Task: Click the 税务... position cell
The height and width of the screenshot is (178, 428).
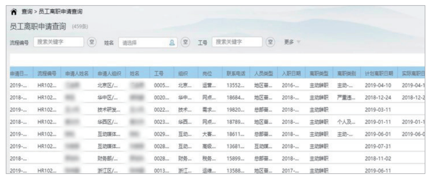Action: tap(209, 159)
